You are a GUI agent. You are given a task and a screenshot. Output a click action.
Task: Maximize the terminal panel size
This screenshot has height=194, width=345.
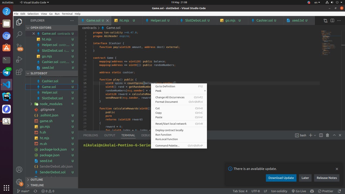point(334,135)
